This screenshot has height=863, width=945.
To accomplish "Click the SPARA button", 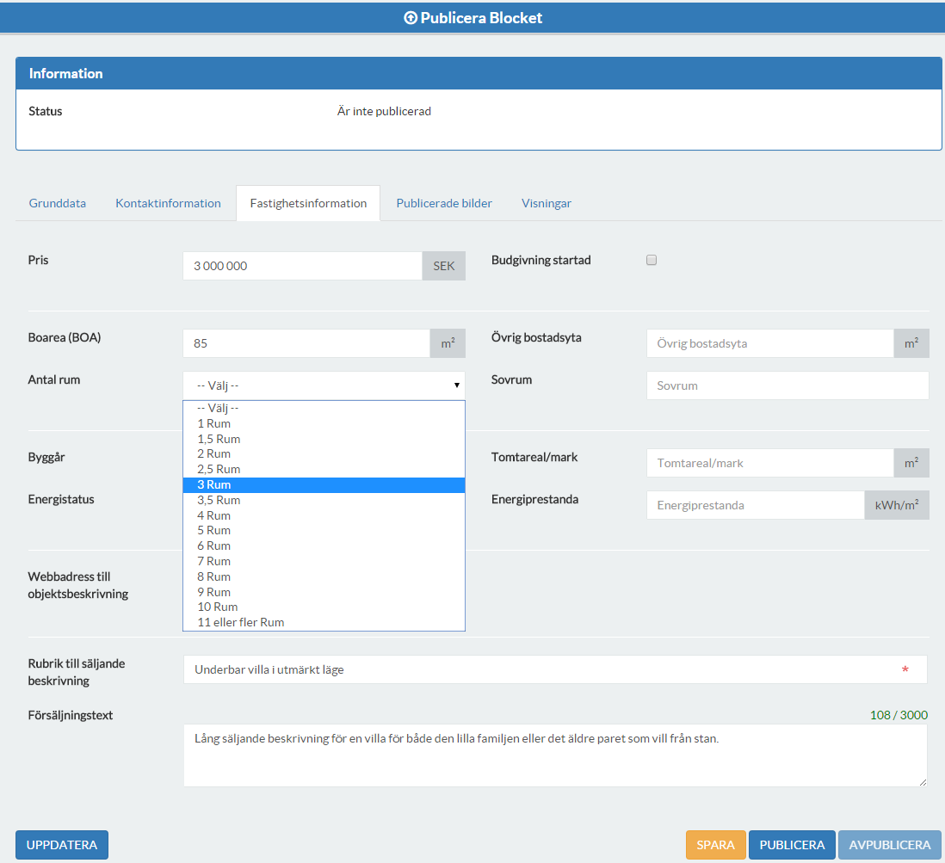I will point(716,845).
